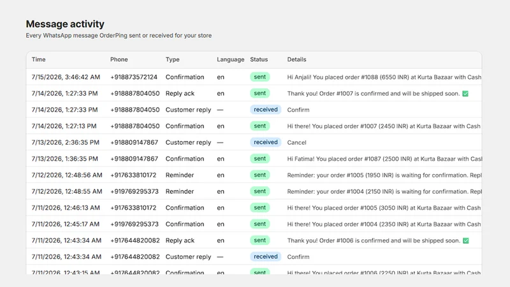Viewport: 510px width, 287px height.
Task: Click the sent badge on 12:45:17 AM Confirmation row
Action: pos(260,224)
